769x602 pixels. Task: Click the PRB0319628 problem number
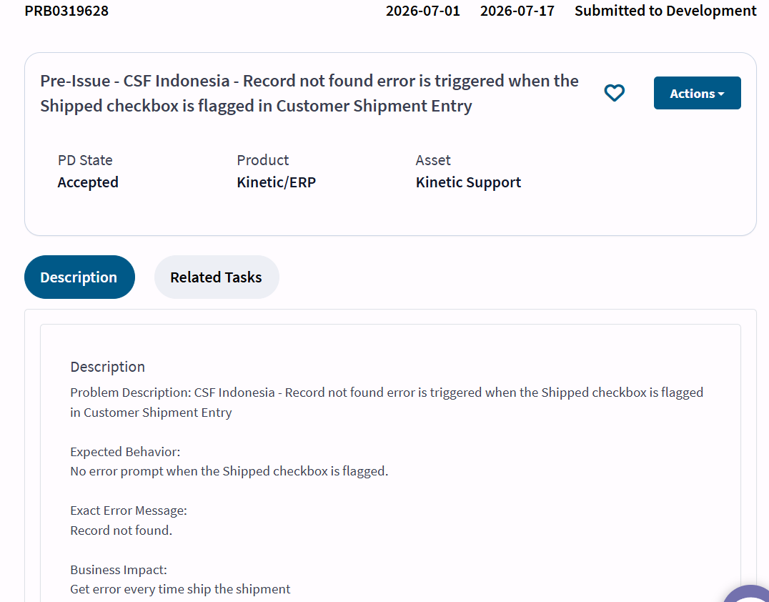point(66,11)
